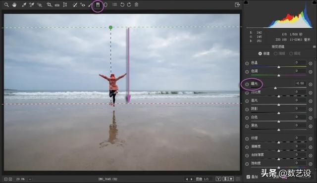317x183 pixels.
Task: Choose the Radial Filter tool
Action: point(106,4)
